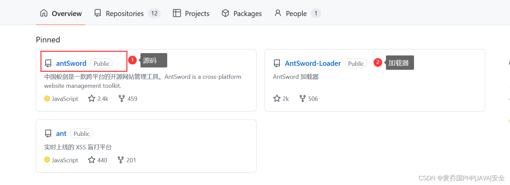The height and width of the screenshot is (185, 510).
Task: View ant repository stargazers 440
Action: [97, 160]
